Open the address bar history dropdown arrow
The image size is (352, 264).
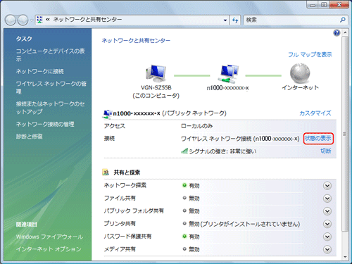pyautogui.click(x=225, y=20)
